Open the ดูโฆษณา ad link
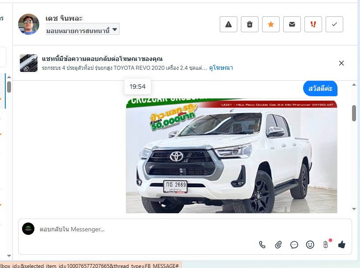This screenshot has width=360, height=268. pyautogui.click(x=221, y=68)
